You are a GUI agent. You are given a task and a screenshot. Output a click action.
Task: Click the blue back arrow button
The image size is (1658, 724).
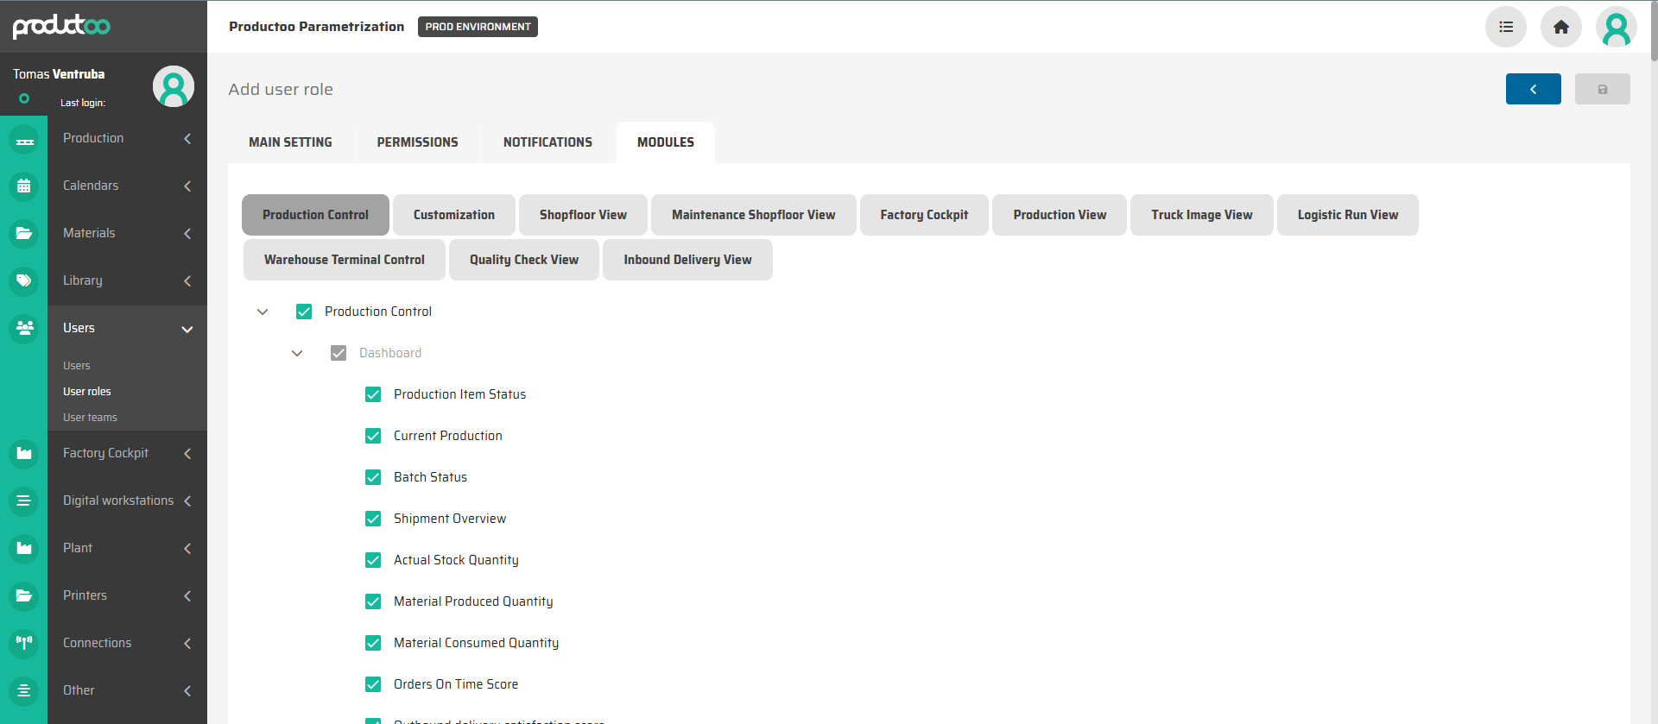tap(1533, 89)
